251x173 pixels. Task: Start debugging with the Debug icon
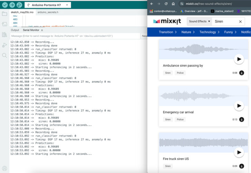(19, 5)
